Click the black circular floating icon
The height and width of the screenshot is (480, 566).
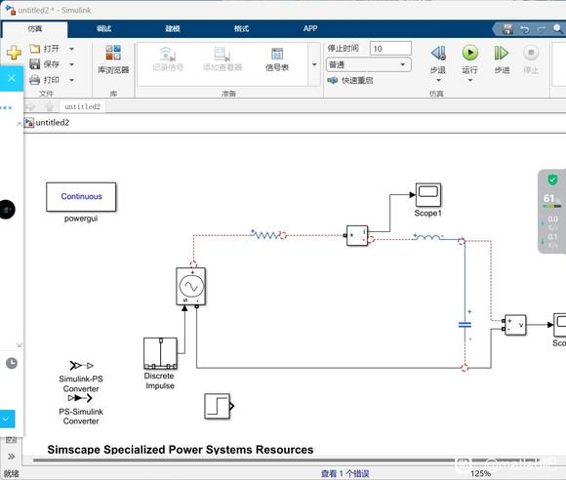pos(7,210)
